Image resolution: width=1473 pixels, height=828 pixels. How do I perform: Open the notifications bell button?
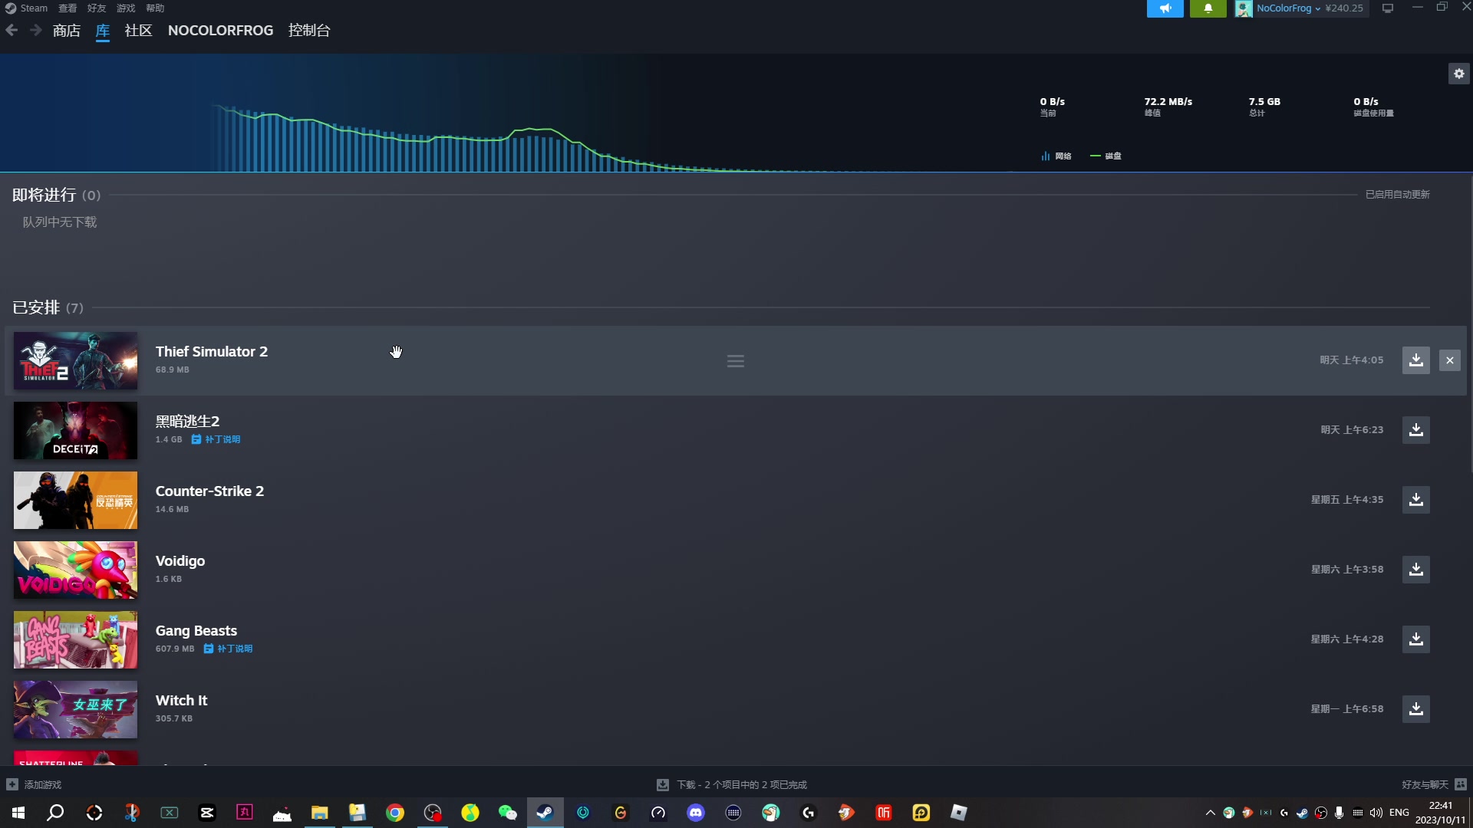point(1208,8)
